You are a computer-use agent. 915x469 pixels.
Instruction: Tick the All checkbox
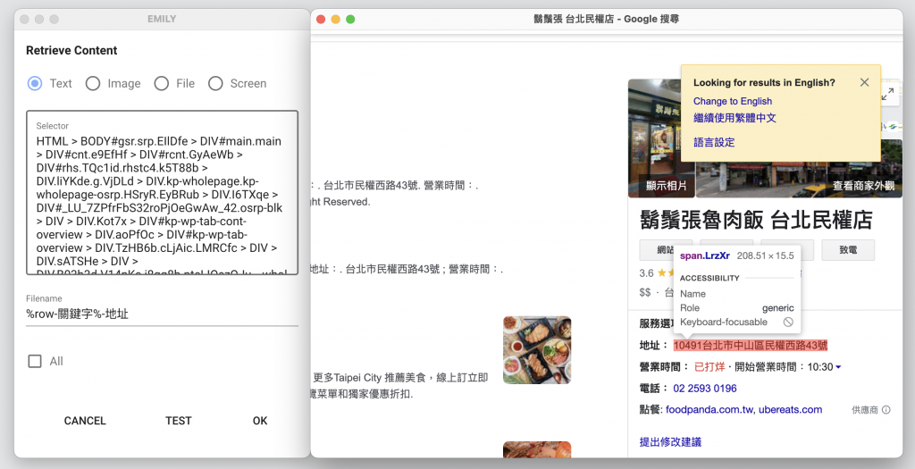coord(35,361)
